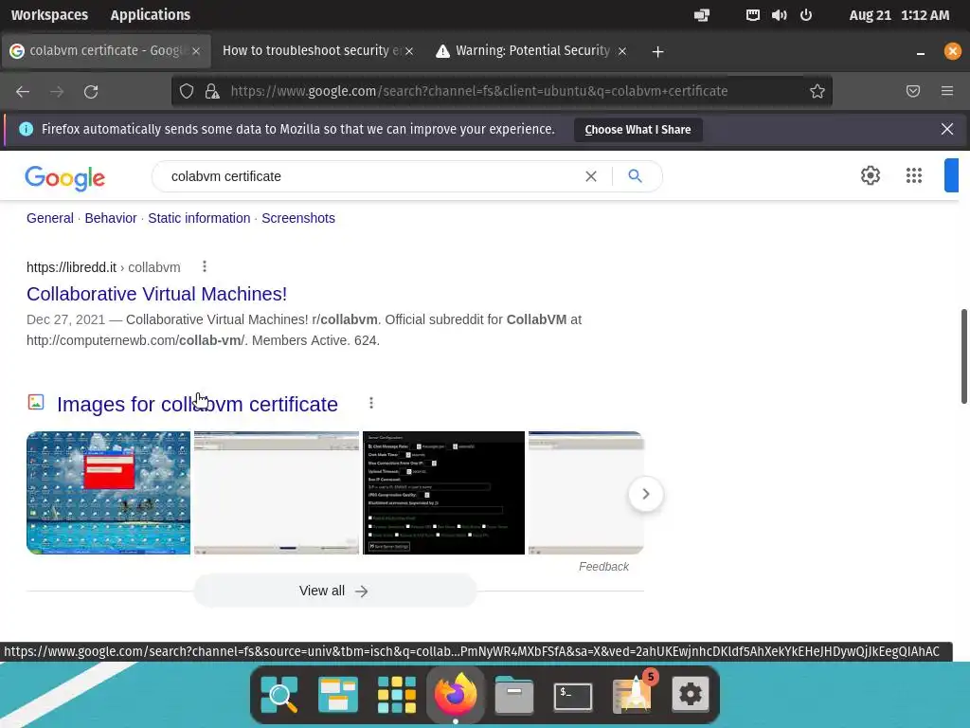
Task: Open the volume indicator in top bar
Action: tap(779, 15)
